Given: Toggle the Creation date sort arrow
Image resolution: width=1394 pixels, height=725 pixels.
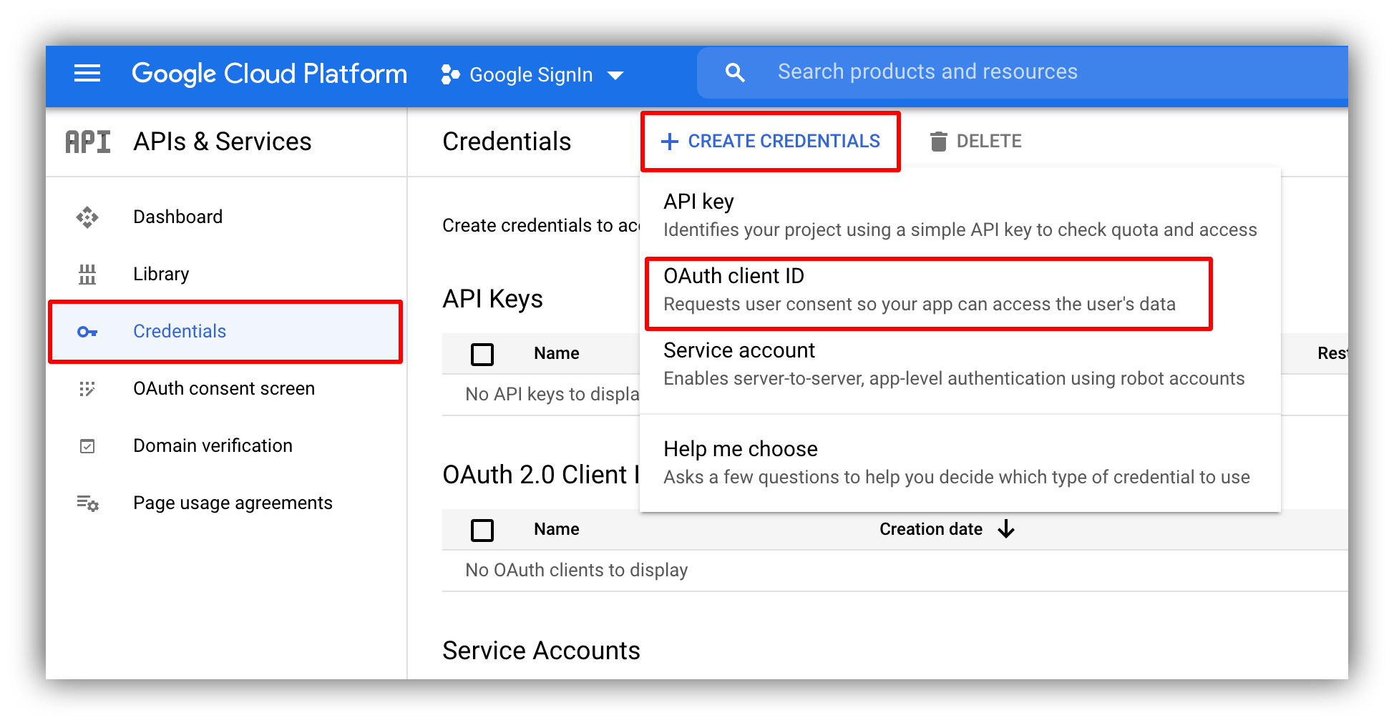Looking at the screenshot, I should 1006,529.
